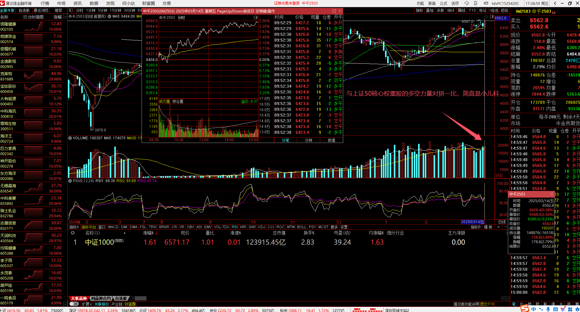Toggle the circle marker beside MA5 label
Viewport: 580px width, 312px height.
point(109,16)
